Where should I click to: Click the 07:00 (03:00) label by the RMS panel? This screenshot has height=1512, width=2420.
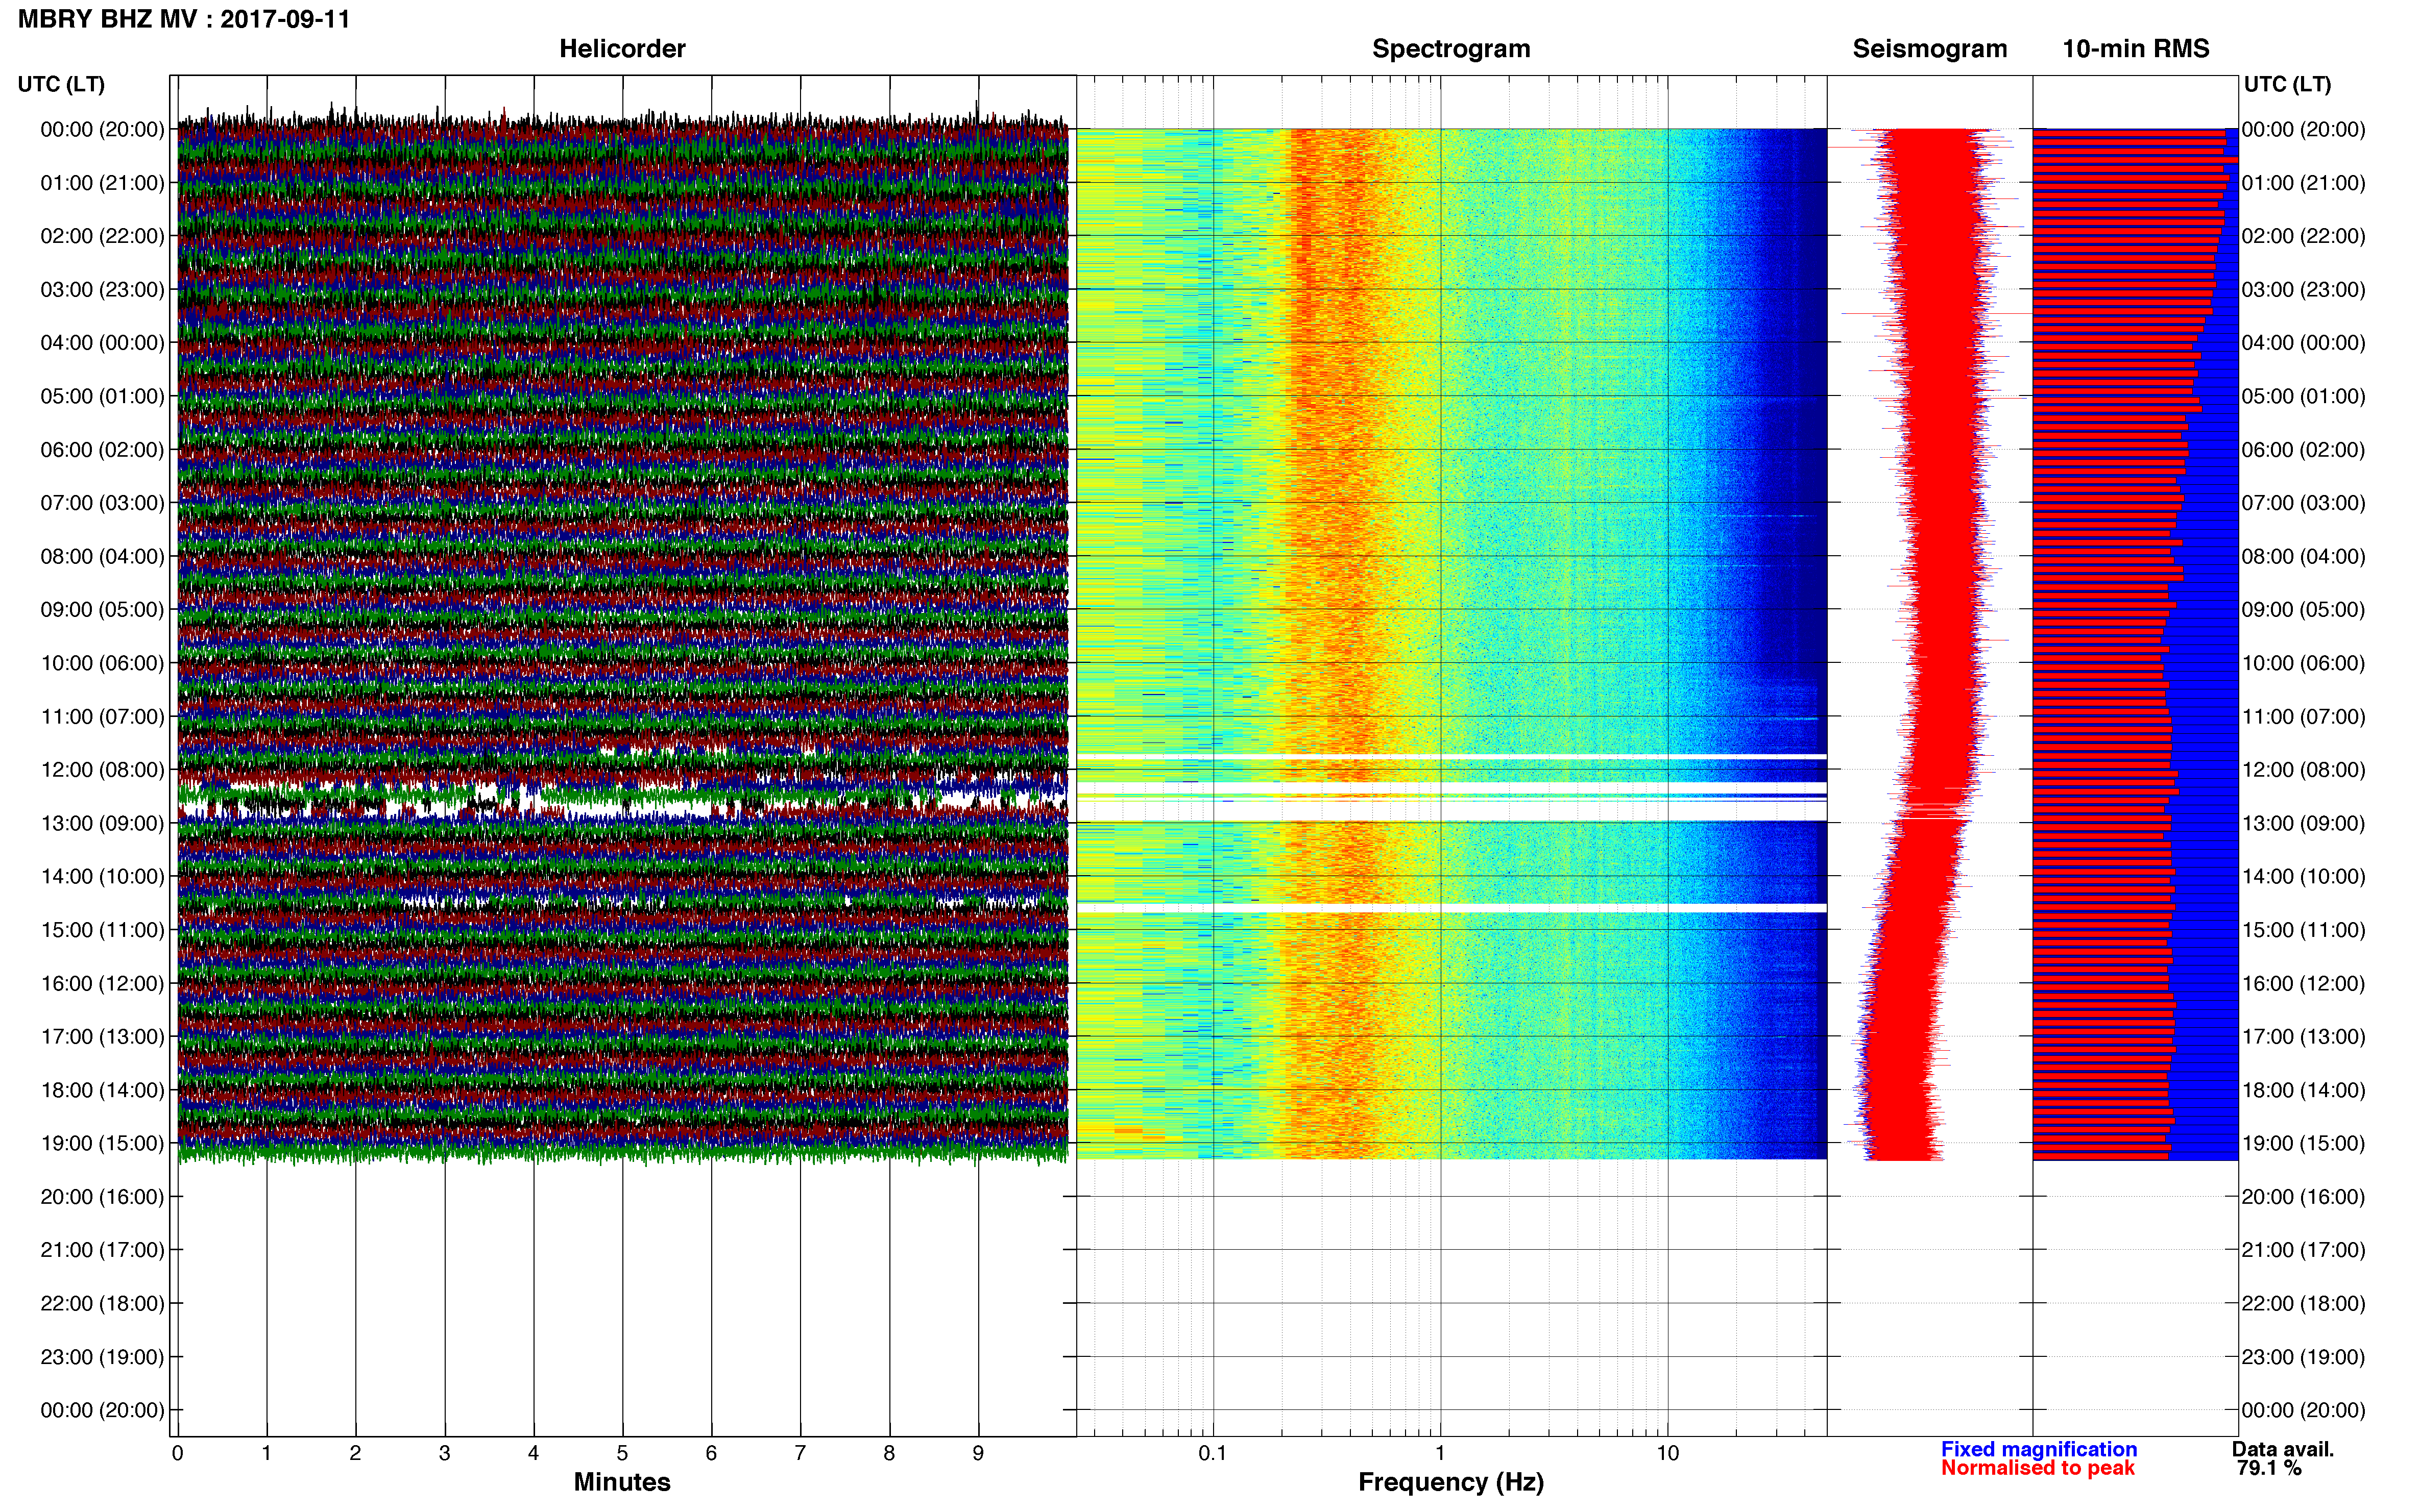pyautogui.click(x=2304, y=503)
